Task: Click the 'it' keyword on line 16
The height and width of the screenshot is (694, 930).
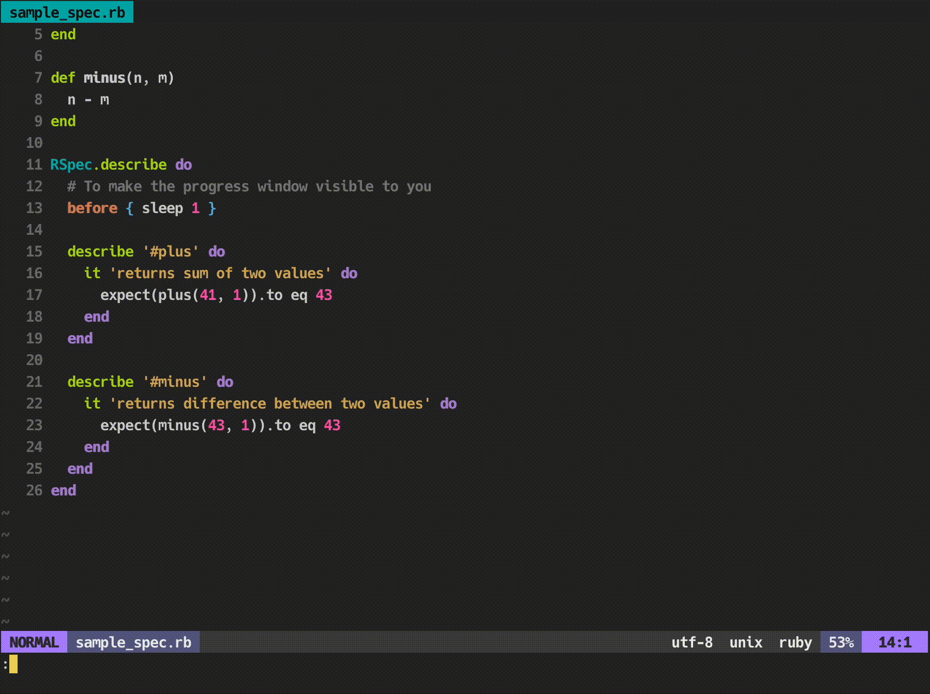Action: (92, 273)
